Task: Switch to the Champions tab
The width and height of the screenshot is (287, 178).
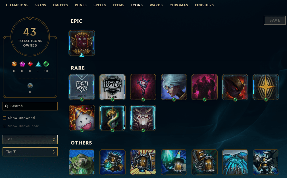Action: click(17, 5)
